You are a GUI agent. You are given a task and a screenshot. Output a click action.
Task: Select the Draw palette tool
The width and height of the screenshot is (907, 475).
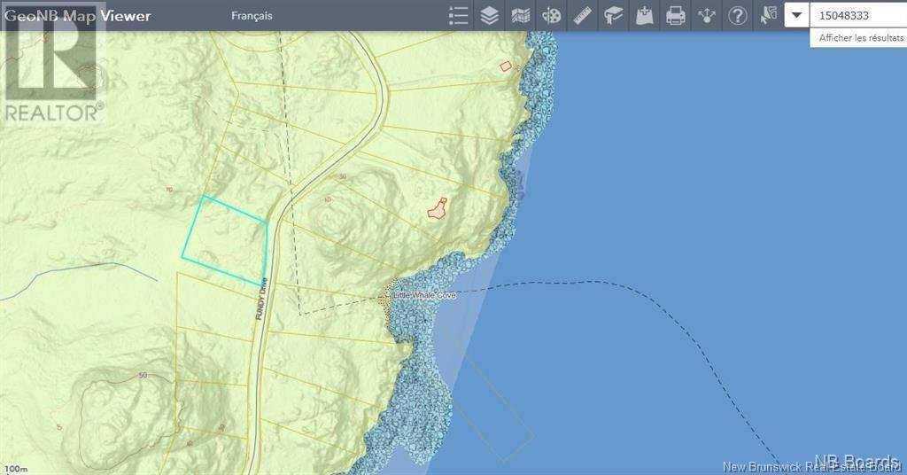point(551,16)
